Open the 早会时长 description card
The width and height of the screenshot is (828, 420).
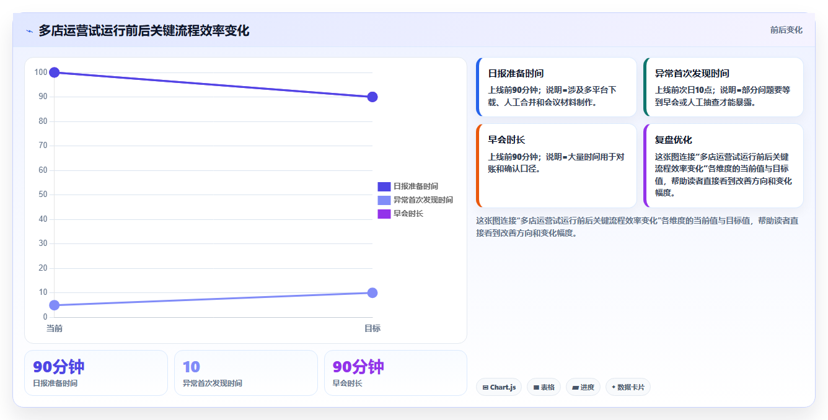click(557, 166)
